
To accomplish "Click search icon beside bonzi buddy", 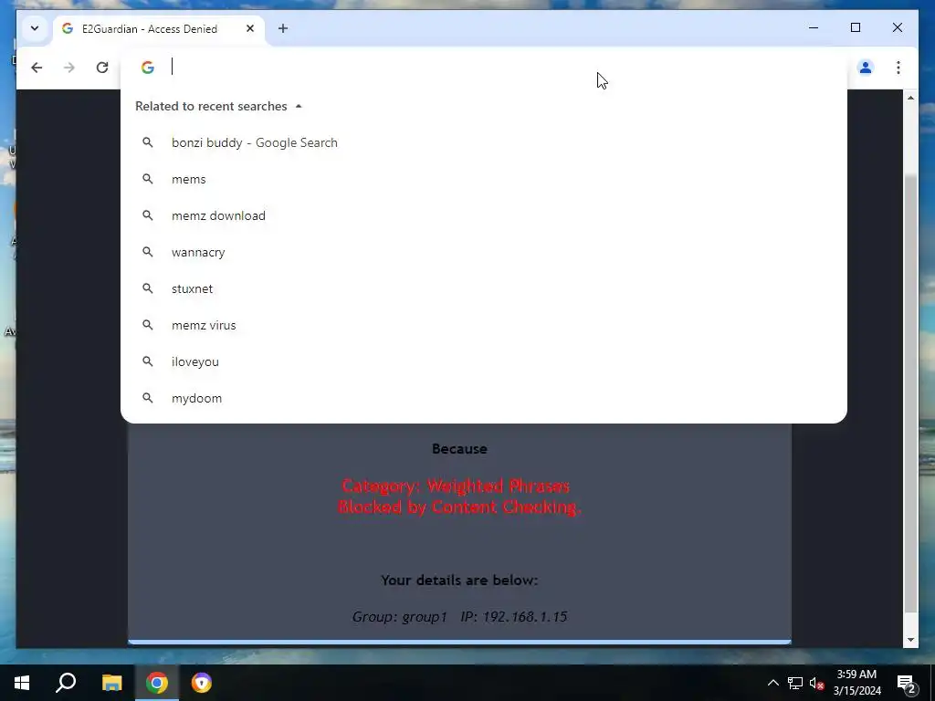I will pos(147,142).
